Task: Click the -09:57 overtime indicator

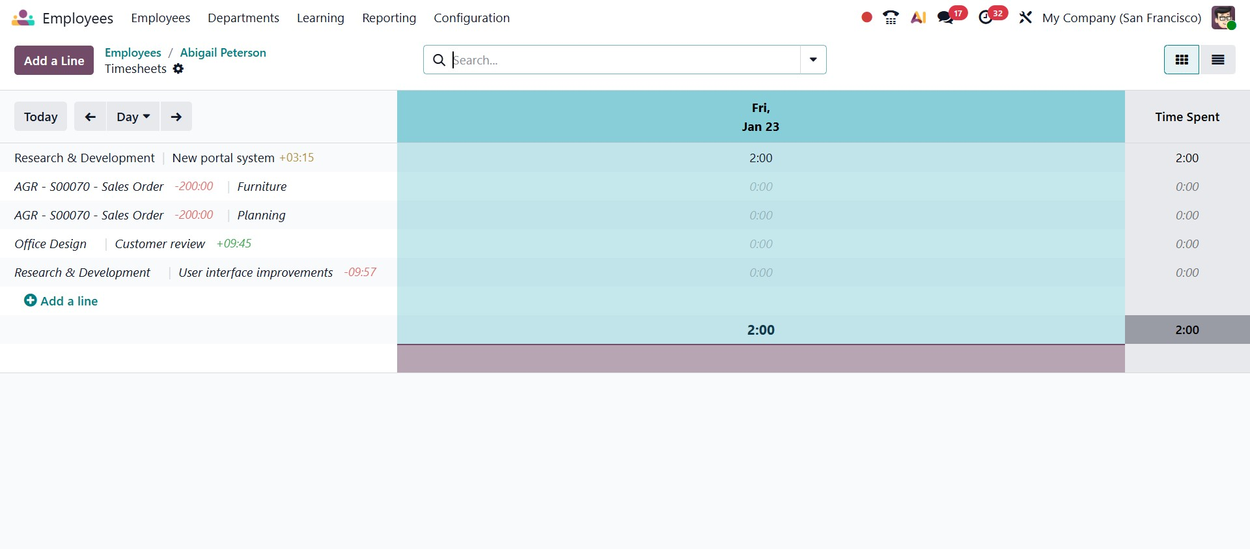Action: tap(360, 272)
